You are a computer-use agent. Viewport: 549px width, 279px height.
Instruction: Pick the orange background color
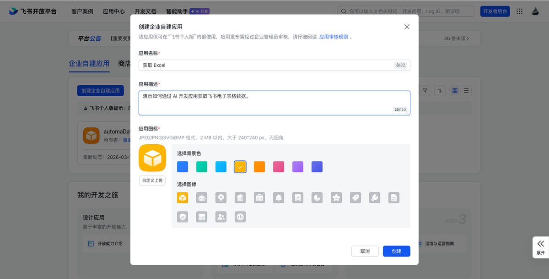tap(259, 167)
